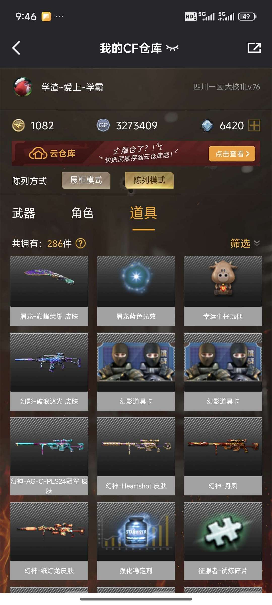Switch to the 武器 tab
The height and width of the screenshot is (605, 272).
(x=24, y=213)
